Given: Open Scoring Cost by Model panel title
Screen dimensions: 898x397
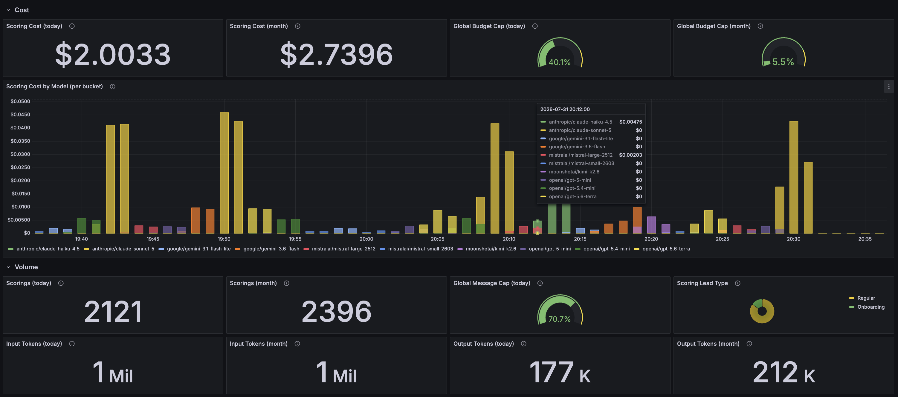Looking at the screenshot, I should coord(54,87).
